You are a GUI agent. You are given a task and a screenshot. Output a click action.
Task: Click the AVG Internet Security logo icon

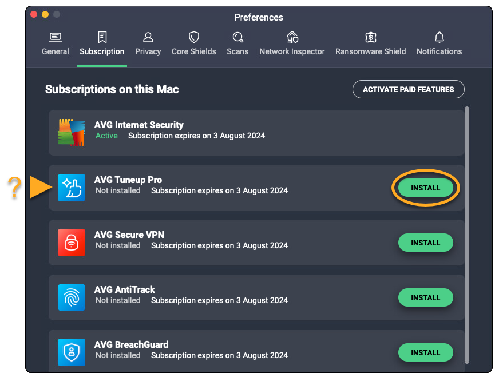pyautogui.click(x=72, y=133)
